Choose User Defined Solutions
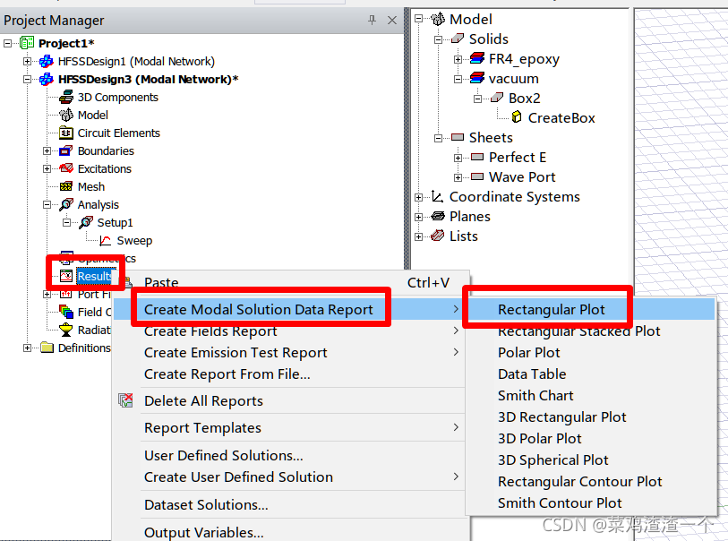The width and height of the screenshot is (728, 541). click(x=289, y=456)
